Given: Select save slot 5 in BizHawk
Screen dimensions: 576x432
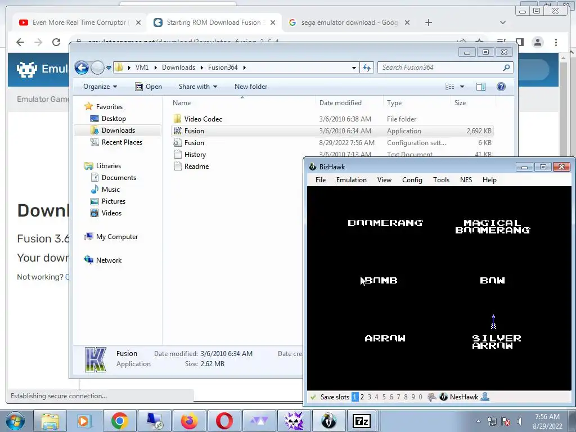Looking at the screenshot, I should tap(384, 397).
